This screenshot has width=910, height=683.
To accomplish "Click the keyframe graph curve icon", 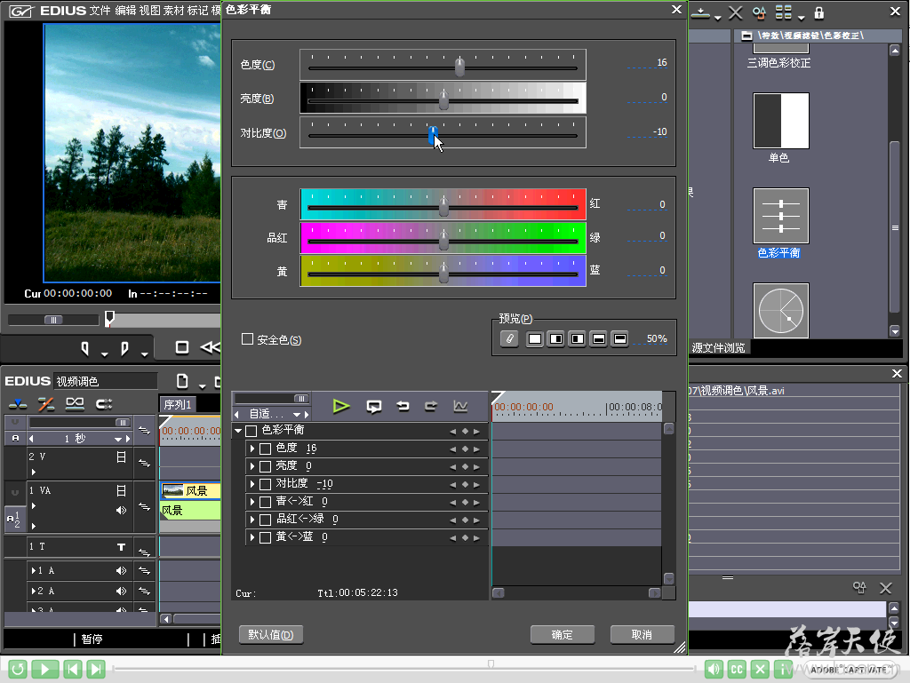I will (x=460, y=407).
